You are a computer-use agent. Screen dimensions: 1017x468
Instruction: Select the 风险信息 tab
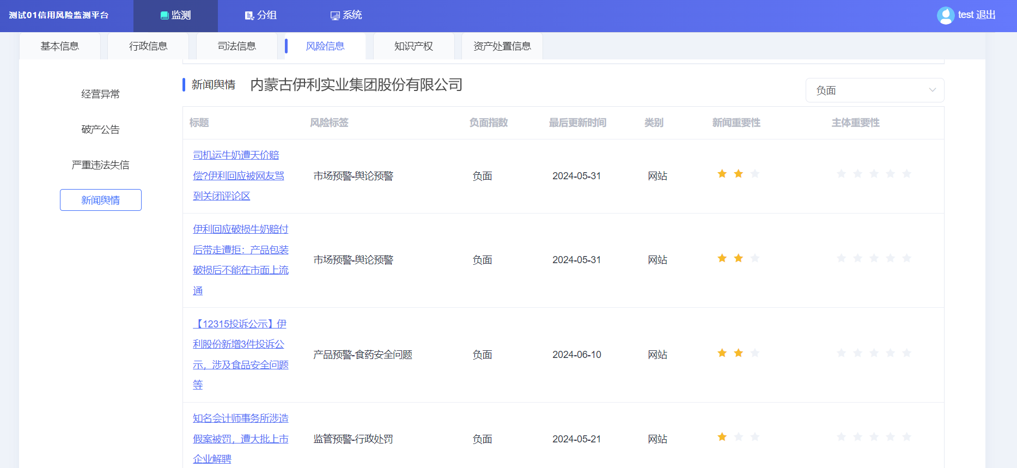(x=325, y=46)
